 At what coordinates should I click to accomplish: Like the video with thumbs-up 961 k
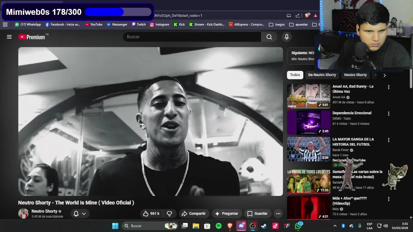(x=151, y=213)
